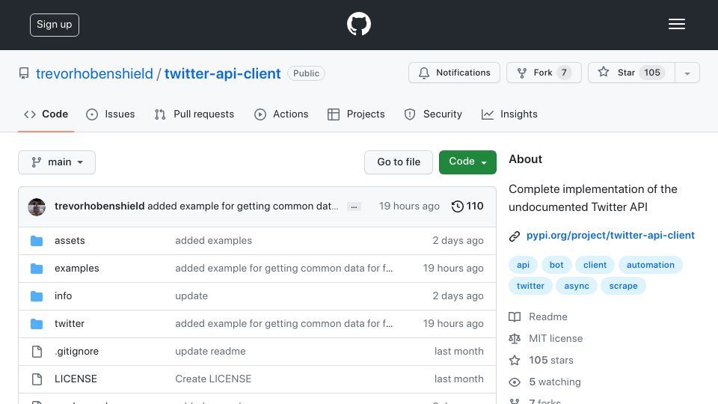This screenshot has width=718, height=404.
Task: Expand the commit message ellipsis button
Action: point(354,207)
